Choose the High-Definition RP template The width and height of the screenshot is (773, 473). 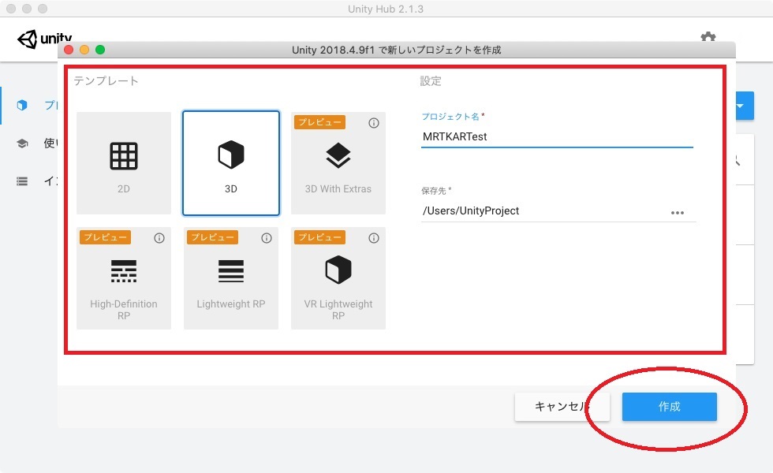click(124, 277)
